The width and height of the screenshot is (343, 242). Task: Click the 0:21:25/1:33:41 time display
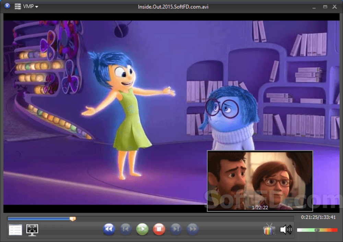(x=318, y=217)
